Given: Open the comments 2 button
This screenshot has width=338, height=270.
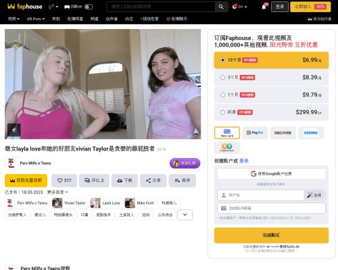Looking at the screenshot, I should (x=94, y=180).
